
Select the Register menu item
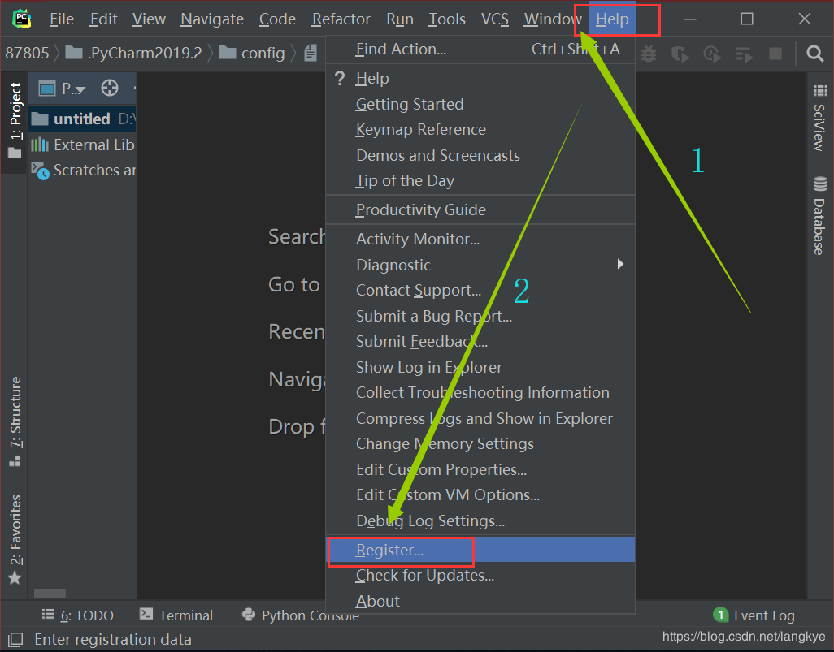(480, 550)
